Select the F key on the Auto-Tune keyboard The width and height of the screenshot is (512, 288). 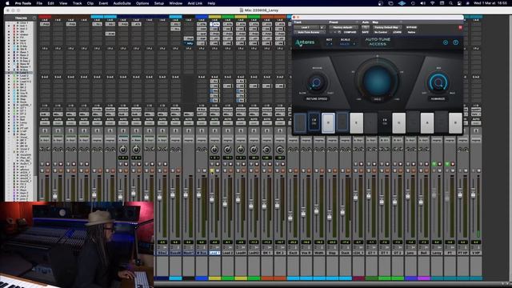pyautogui.click(x=370, y=122)
